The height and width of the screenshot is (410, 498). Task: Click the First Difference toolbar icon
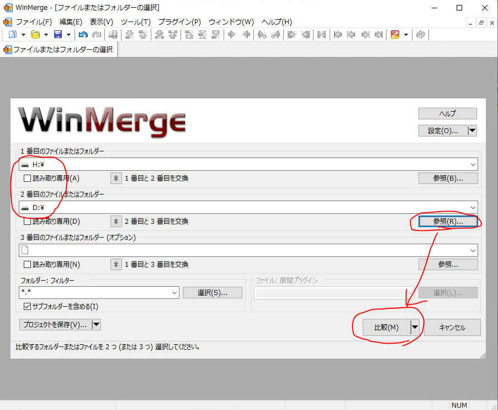tap(189, 34)
